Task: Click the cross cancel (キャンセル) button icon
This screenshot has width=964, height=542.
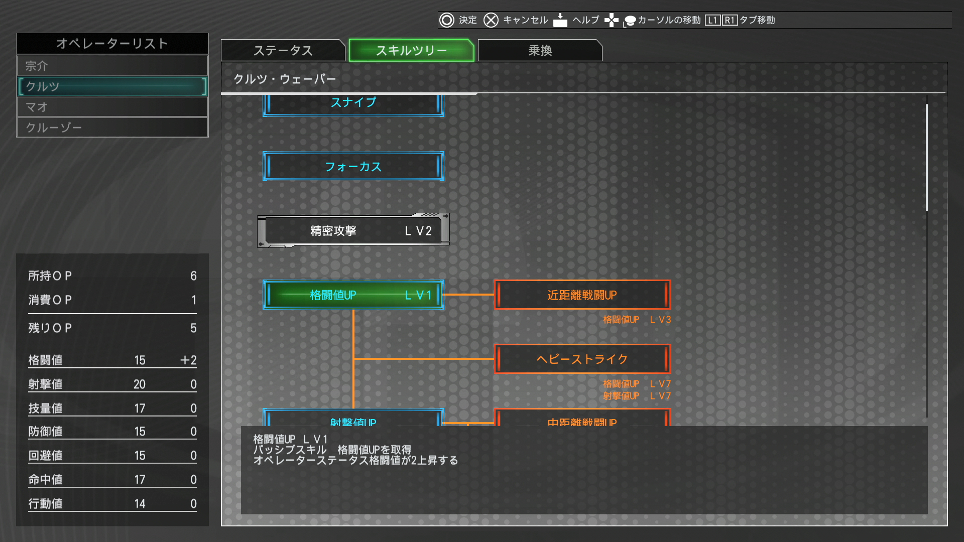Action: click(x=491, y=20)
